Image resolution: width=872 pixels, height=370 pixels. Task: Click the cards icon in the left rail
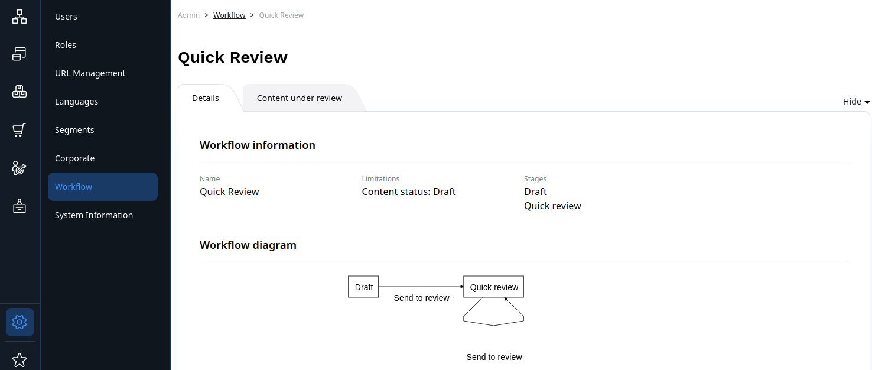[x=19, y=54]
